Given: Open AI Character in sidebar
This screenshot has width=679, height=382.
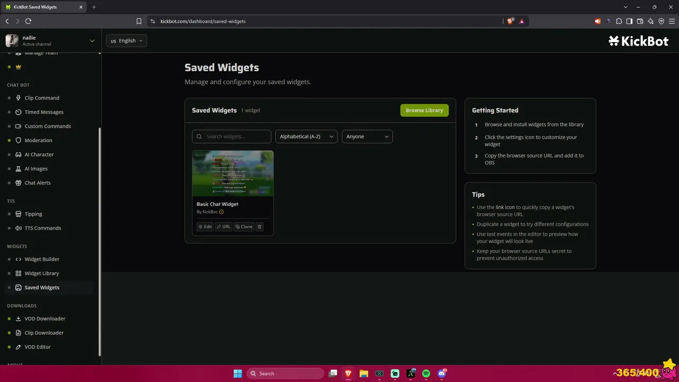Looking at the screenshot, I should 39,154.
